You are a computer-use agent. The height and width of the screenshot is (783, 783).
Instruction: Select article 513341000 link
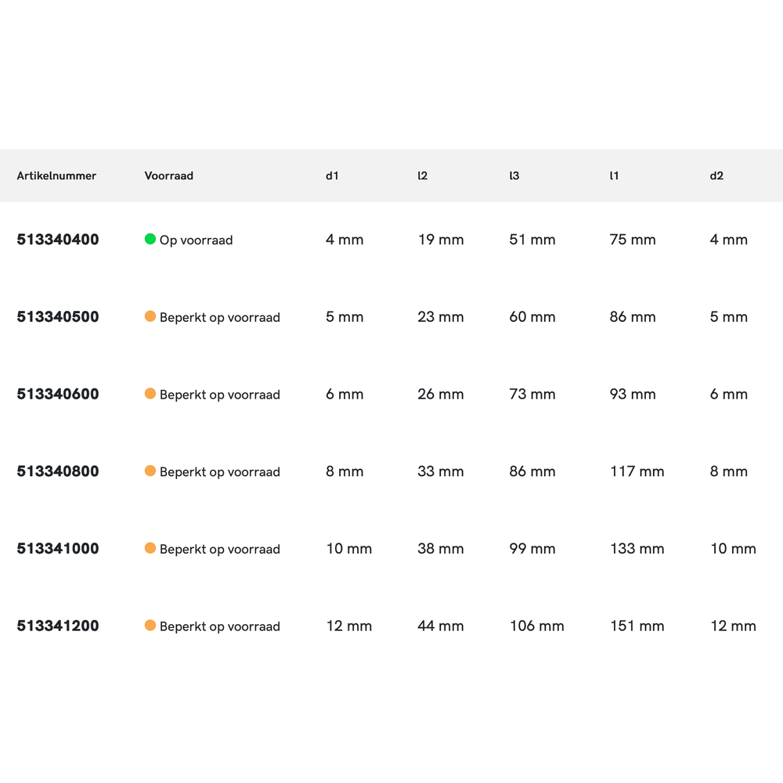click(58, 549)
